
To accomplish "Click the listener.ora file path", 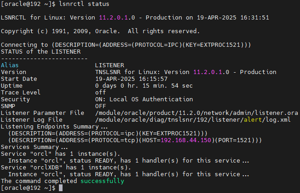I will click(197, 113).
